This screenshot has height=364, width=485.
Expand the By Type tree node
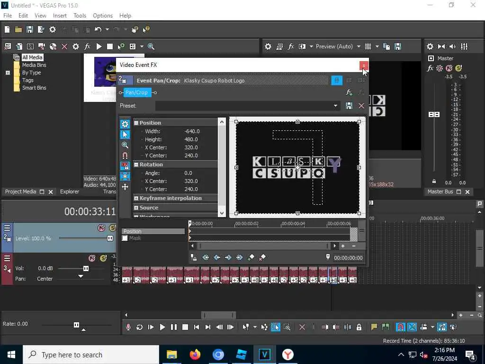pyautogui.click(x=8, y=73)
